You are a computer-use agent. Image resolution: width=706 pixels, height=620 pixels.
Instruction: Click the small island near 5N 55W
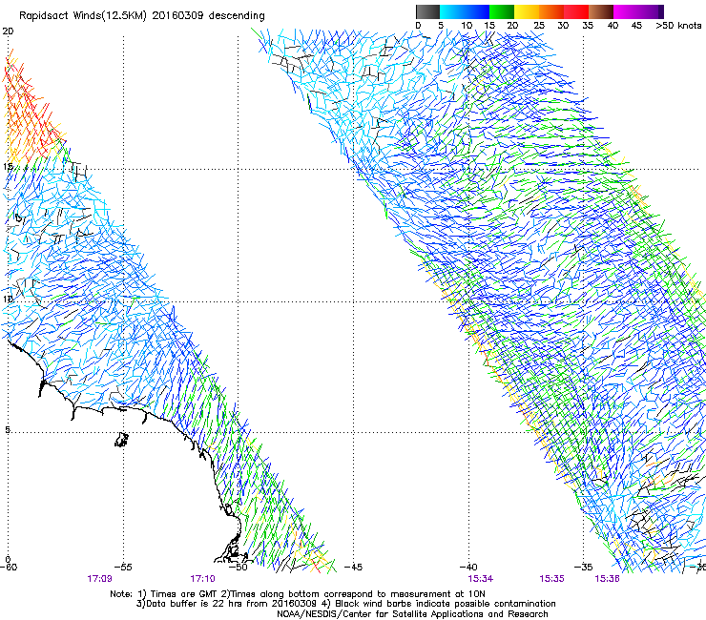(121, 440)
